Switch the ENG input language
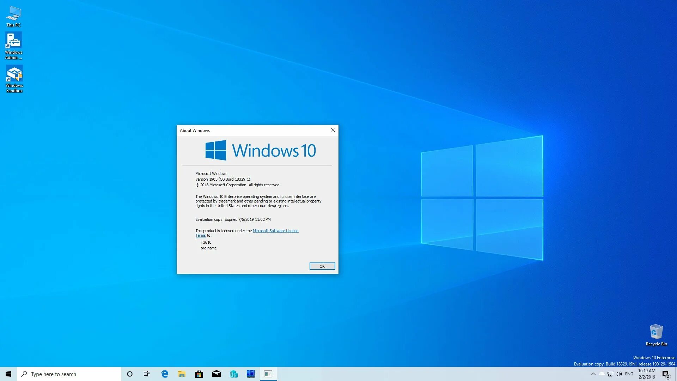677x381 pixels. pos(629,374)
